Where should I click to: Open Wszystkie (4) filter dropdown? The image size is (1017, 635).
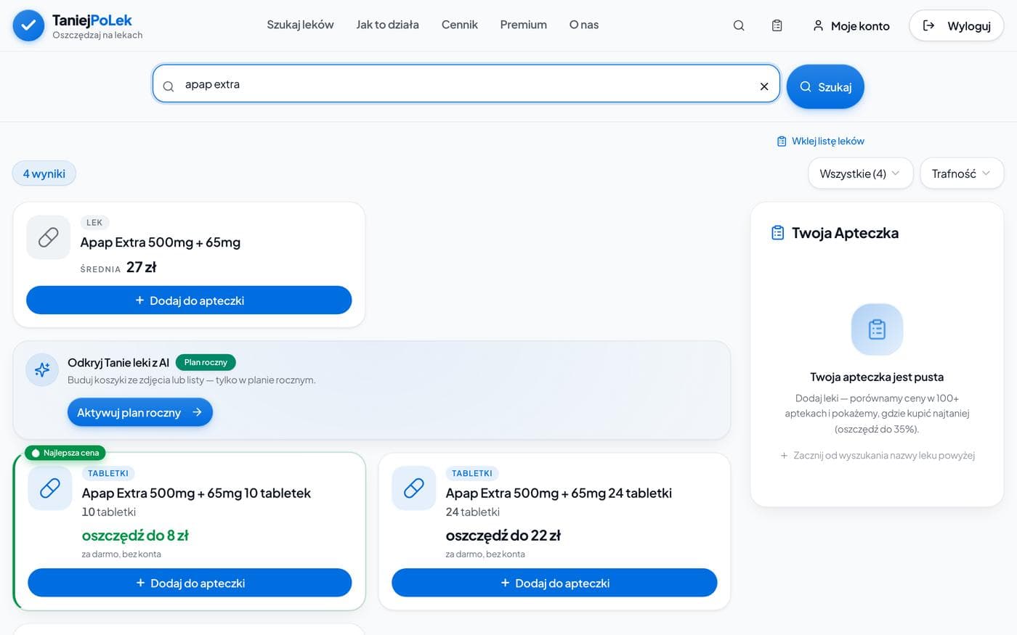point(860,173)
